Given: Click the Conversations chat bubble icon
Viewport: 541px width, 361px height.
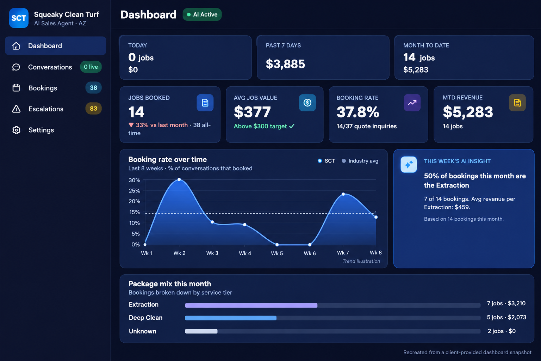Looking at the screenshot, I should [x=16, y=67].
